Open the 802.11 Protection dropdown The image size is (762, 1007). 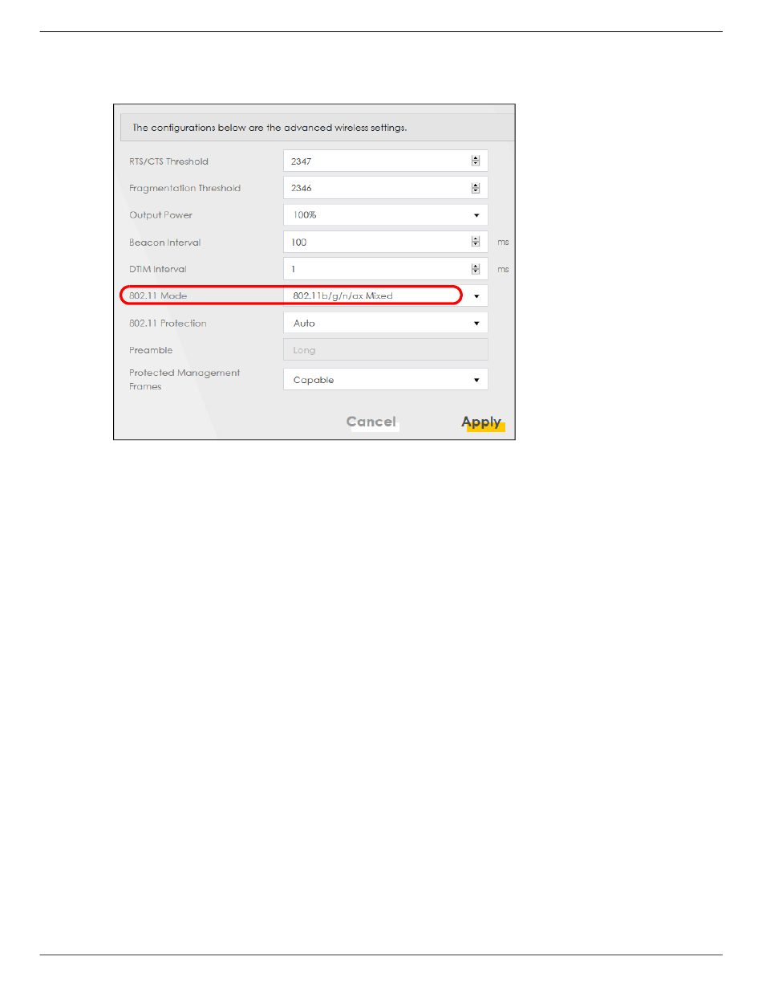pyautogui.click(x=385, y=323)
